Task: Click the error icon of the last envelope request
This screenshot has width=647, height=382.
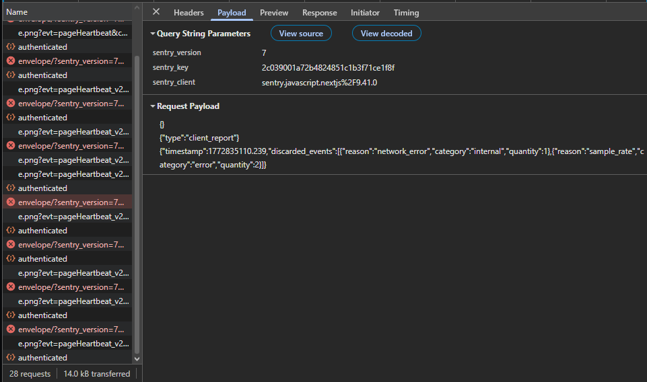Action: [x=11, y=330]
